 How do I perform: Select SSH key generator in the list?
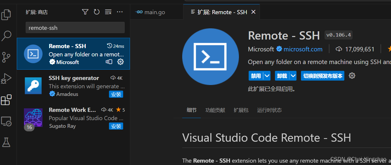tap(73, 86)
